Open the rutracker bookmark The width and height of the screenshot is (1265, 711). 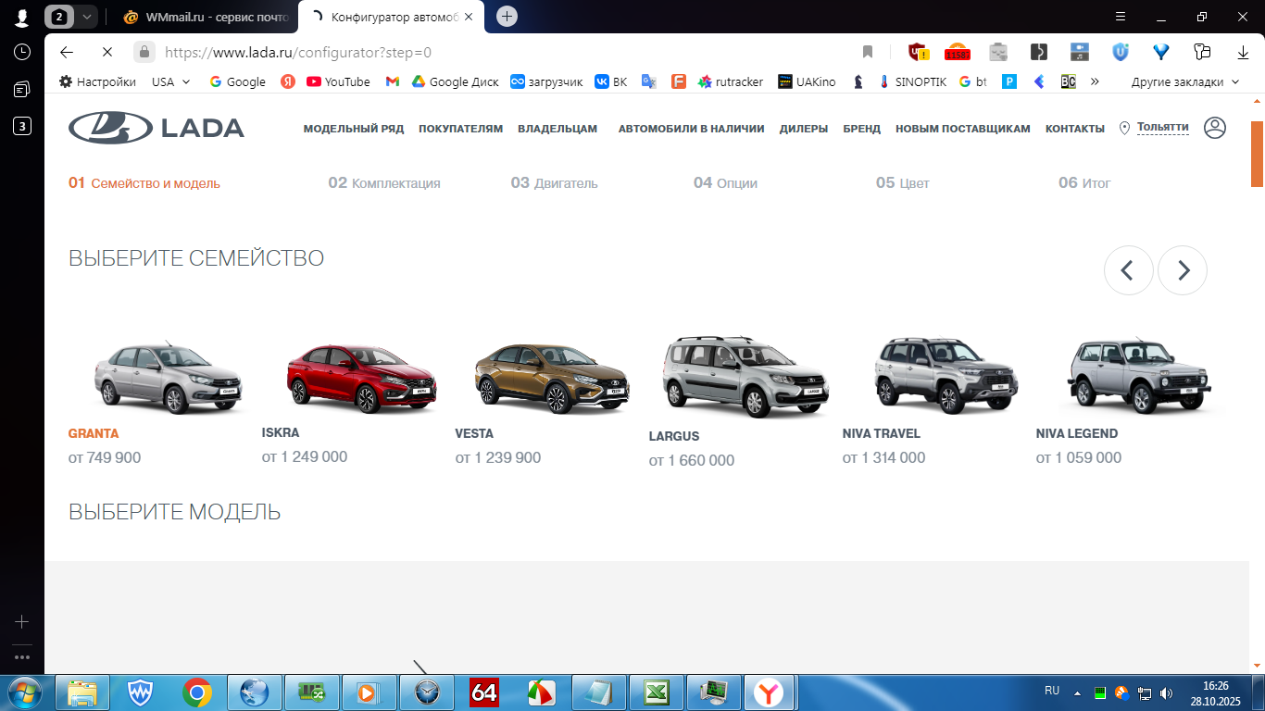coord(731,81)
